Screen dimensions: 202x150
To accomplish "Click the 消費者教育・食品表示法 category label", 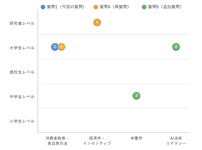I will tap(57, 141).
